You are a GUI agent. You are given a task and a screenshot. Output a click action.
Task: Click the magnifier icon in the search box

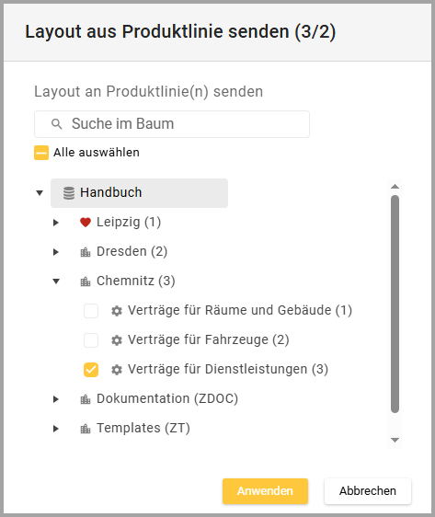[57, 124]
